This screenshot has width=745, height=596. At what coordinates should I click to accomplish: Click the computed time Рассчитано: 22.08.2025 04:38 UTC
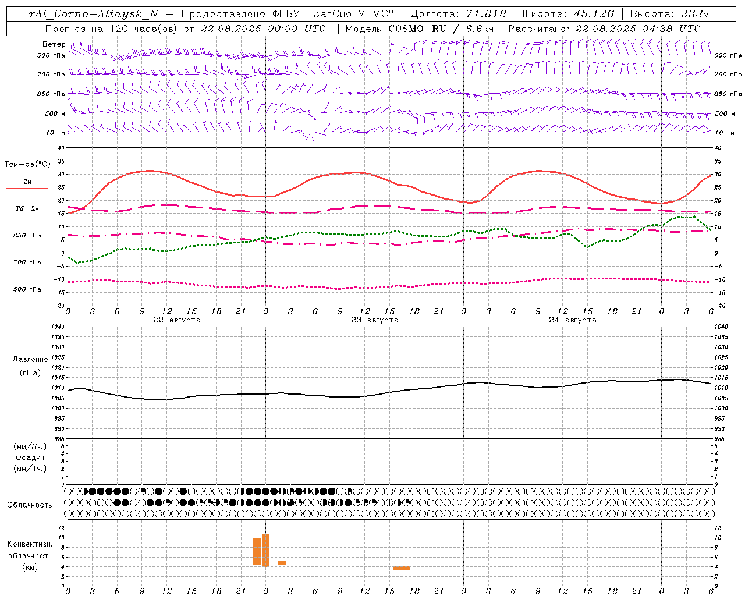click(x=604, y=29)
